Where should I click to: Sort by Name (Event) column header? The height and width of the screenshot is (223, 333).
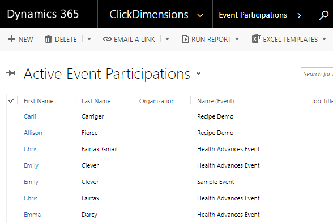coord(216,101)
